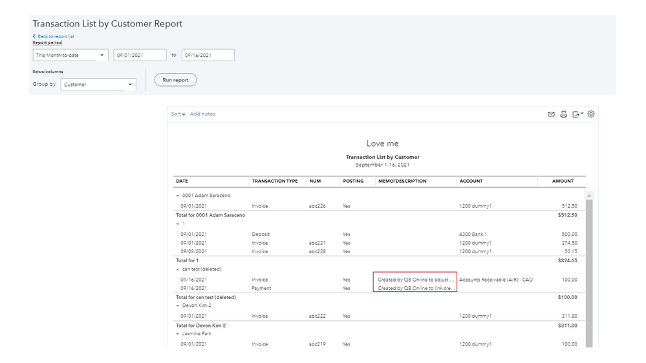Click the scrollbar up arrow in report
This screenshot has width=646, height=363.
click(588, 195)
